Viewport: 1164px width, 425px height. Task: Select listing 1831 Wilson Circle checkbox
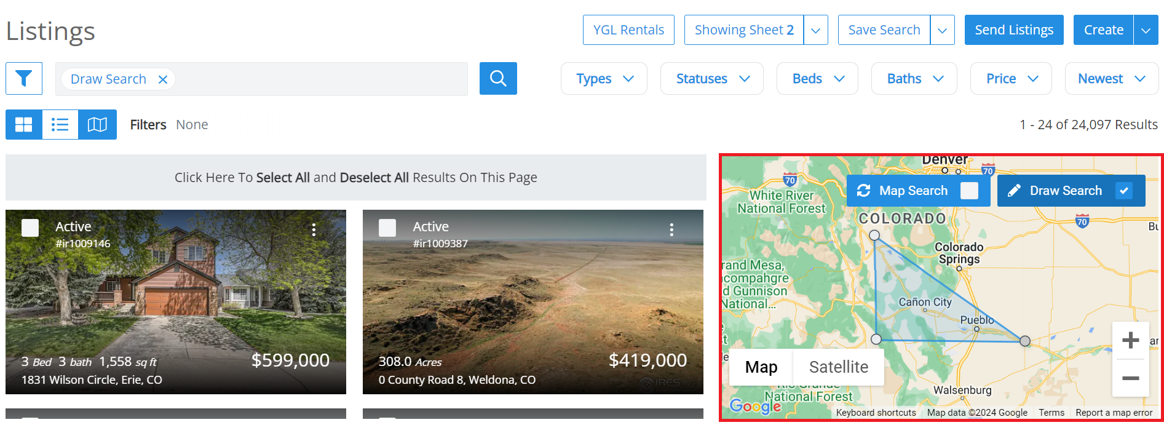(x=30, y=228)
